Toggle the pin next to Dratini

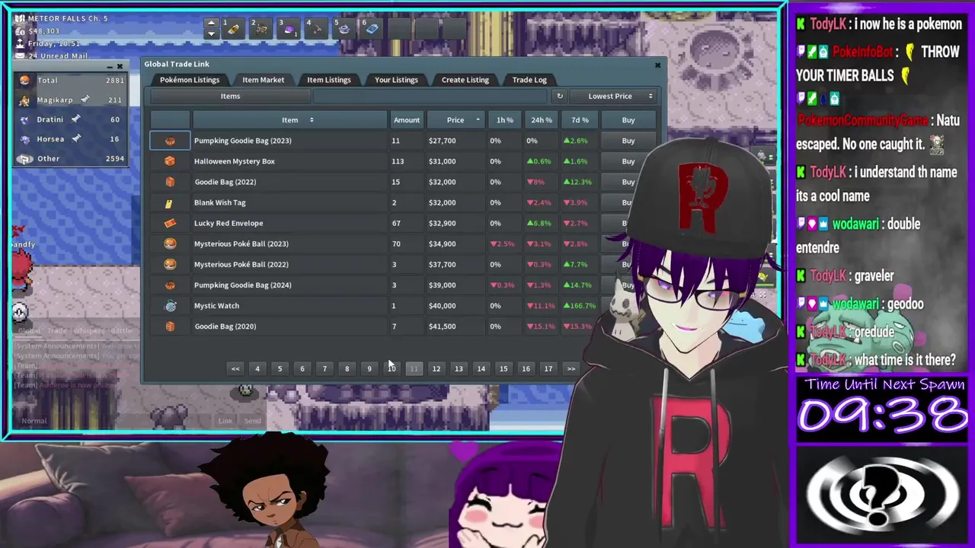[75, 119]
